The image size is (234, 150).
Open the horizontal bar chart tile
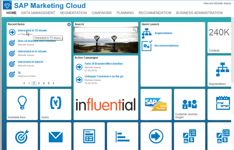123,136
